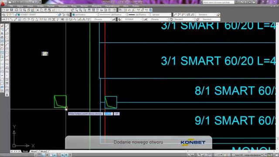Switch to the Arkusz1 layout tab
The image size is (279, 157).
34,151
